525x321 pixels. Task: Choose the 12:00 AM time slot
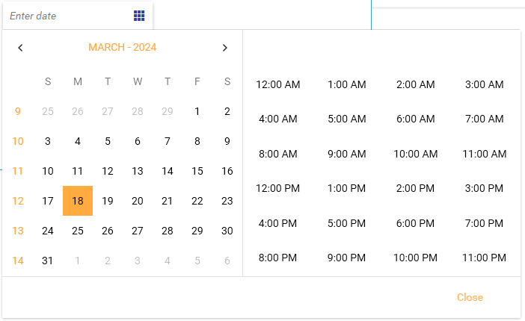click(278, 84)
